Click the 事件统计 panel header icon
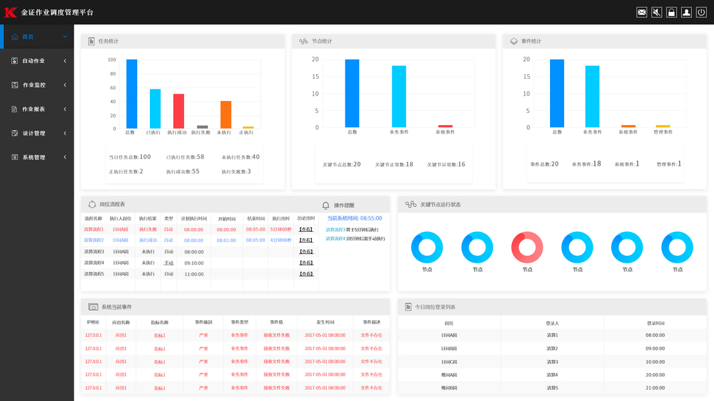The image size is (714, 401). click(514, 41)
